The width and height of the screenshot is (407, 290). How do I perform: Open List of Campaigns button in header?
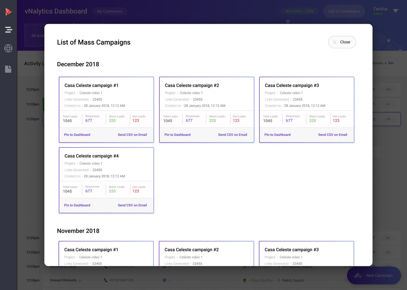344,11
